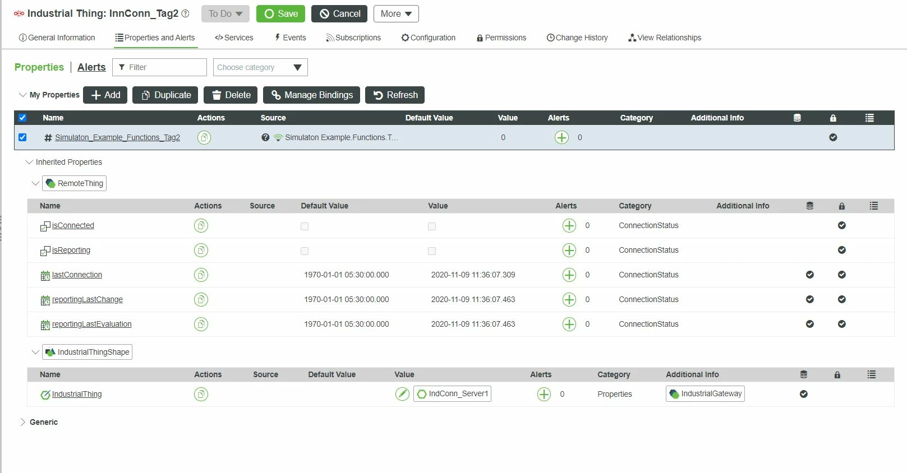Add alert for Simulaton_Example_Functions_Tag2 property
The height and width of the screenshot is (473, 907).
pyautogui.click(x=561, y=137)
